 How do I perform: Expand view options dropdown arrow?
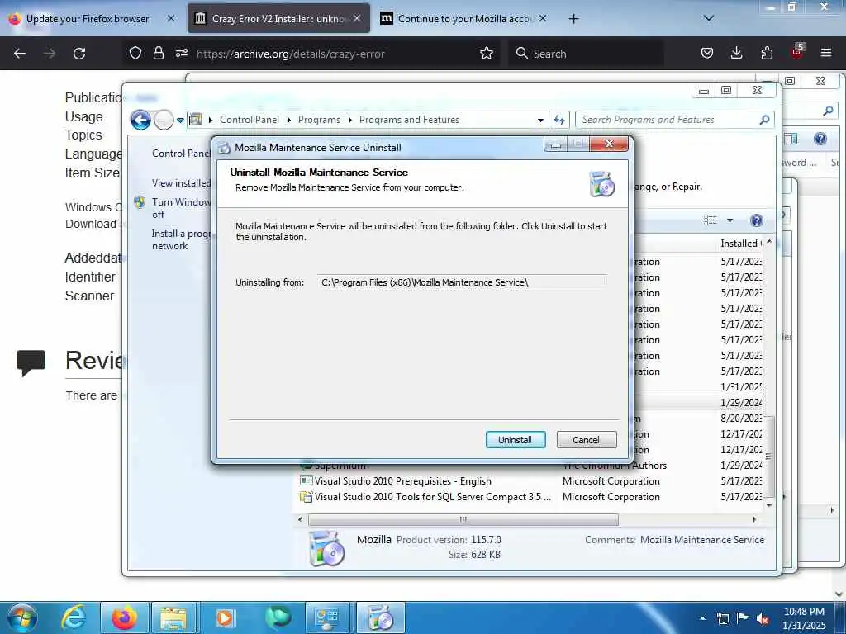click(730, 220)
